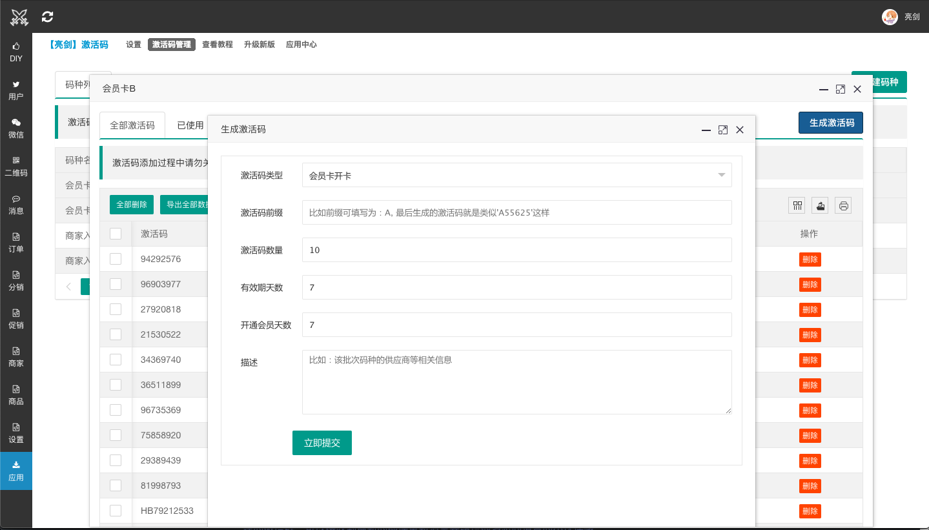Click the 操作 column header
This screenshot has height=530, width=929.
click(x=809, y=234)
